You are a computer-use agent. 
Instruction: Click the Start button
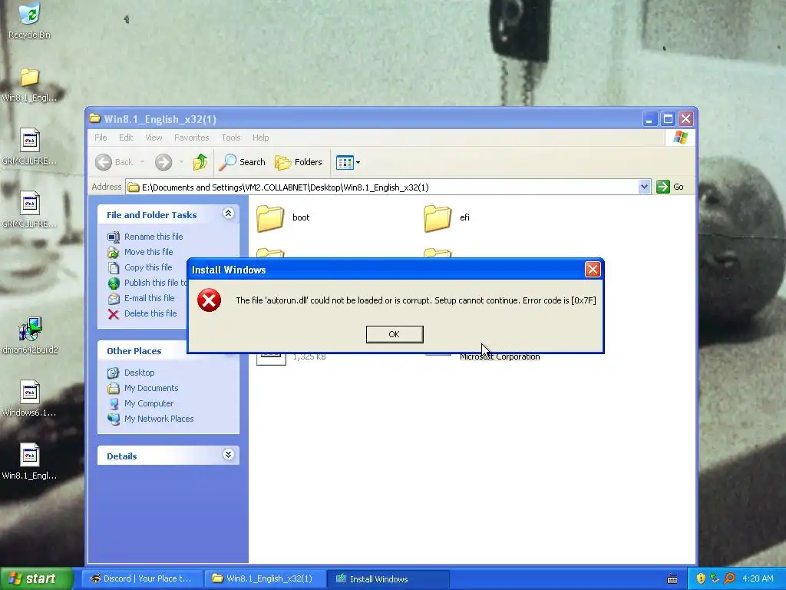(36, 579)
